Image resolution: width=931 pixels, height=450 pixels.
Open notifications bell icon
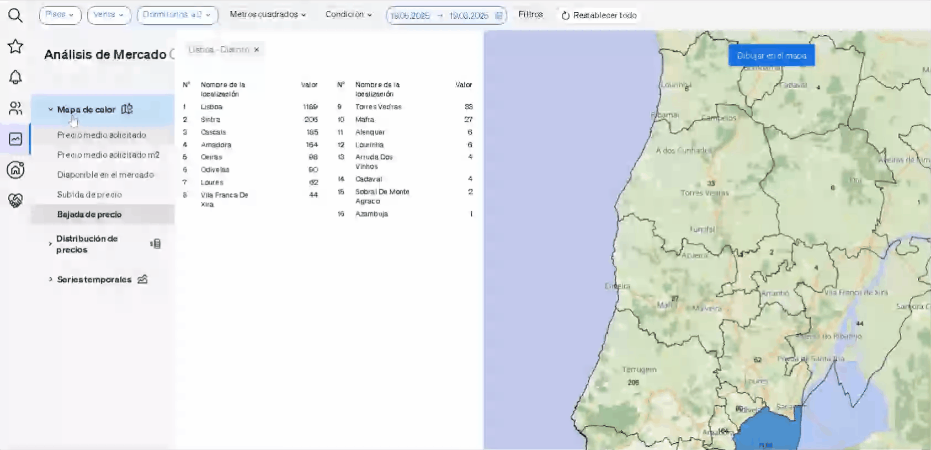click(15, 77)
